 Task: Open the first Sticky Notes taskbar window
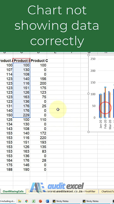[x=61, y=201]
